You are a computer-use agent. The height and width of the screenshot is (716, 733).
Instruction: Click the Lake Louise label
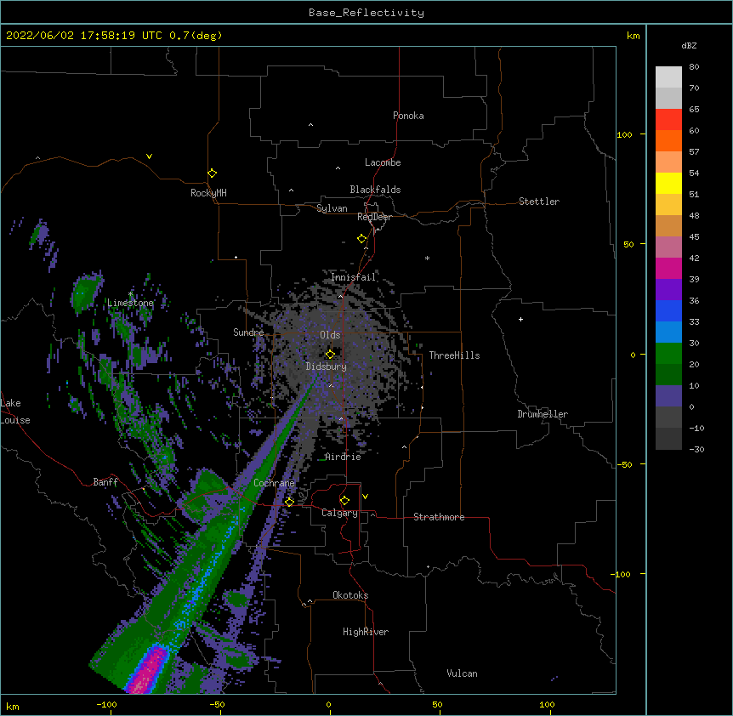pyautogui.click(x=15, y=412)
